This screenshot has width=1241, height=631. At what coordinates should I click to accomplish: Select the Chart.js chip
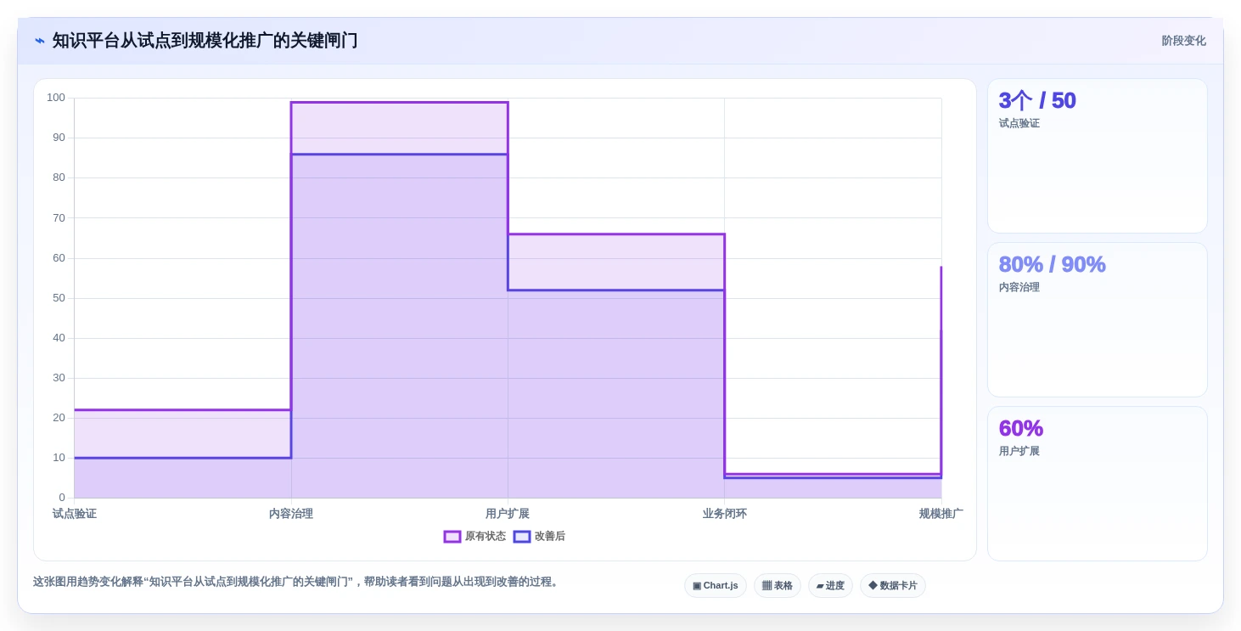(716, 585)
